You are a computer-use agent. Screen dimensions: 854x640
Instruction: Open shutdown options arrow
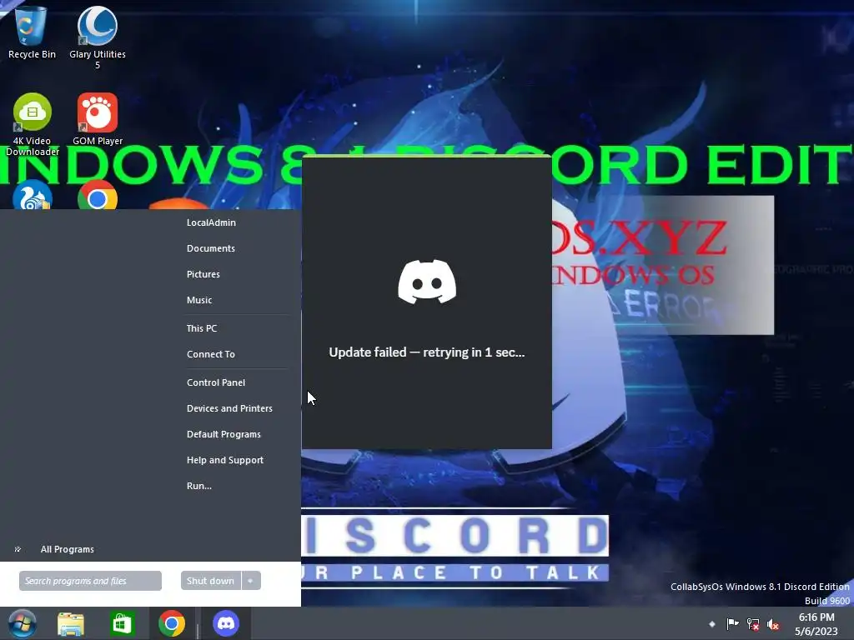(250, 581)
